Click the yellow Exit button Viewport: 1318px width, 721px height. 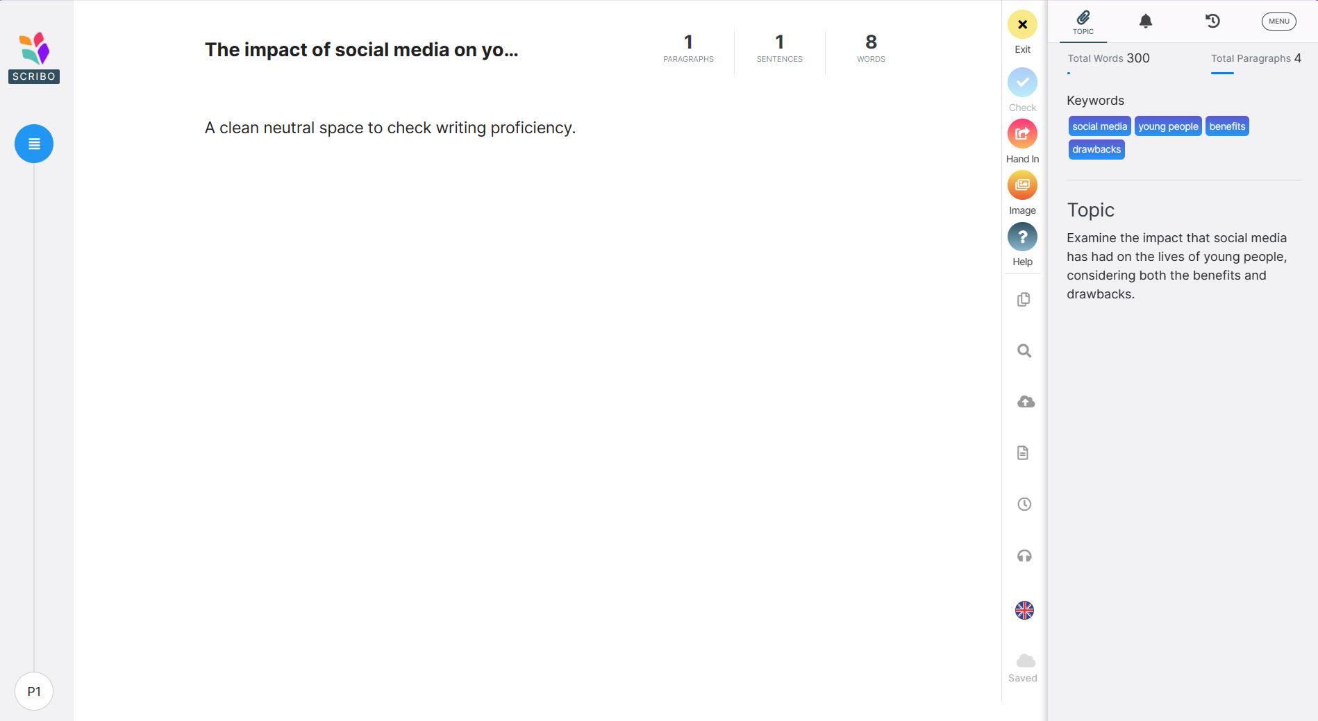tap(1022, 25)
